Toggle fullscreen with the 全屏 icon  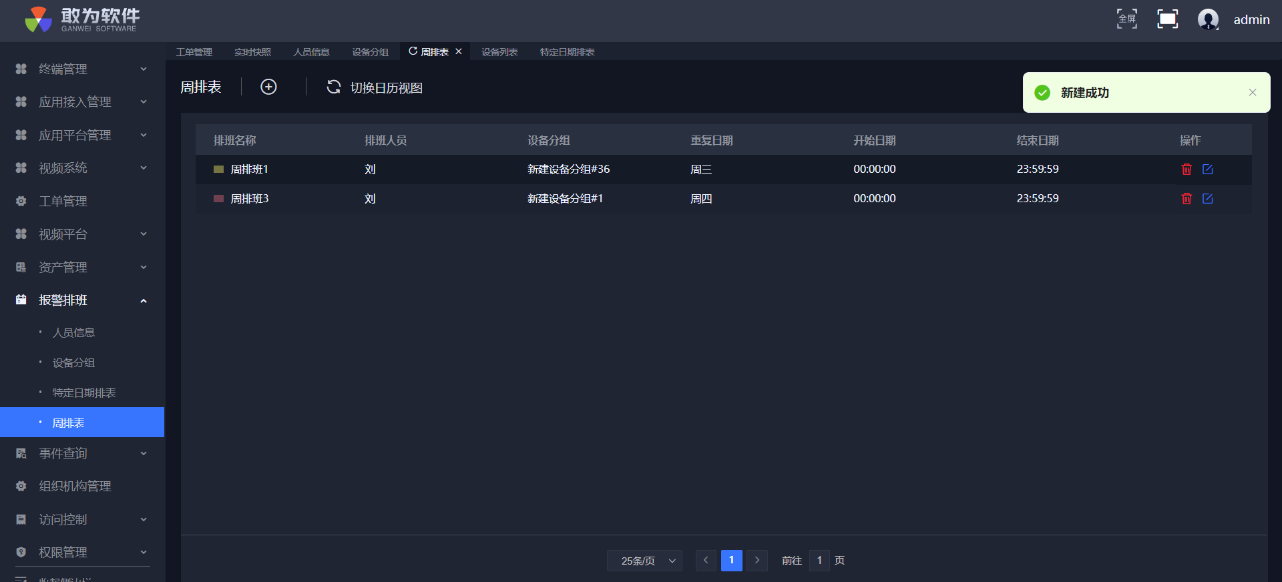(1127, 19)
